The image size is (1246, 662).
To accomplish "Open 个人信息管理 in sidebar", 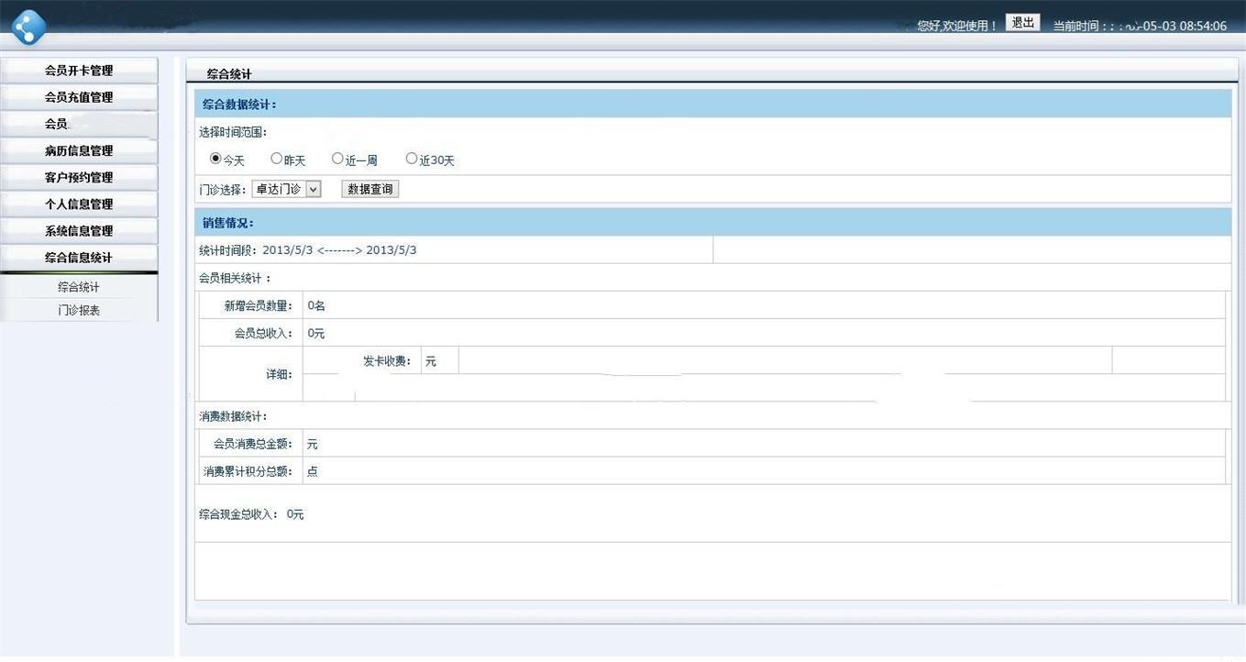I will (79, 204).
